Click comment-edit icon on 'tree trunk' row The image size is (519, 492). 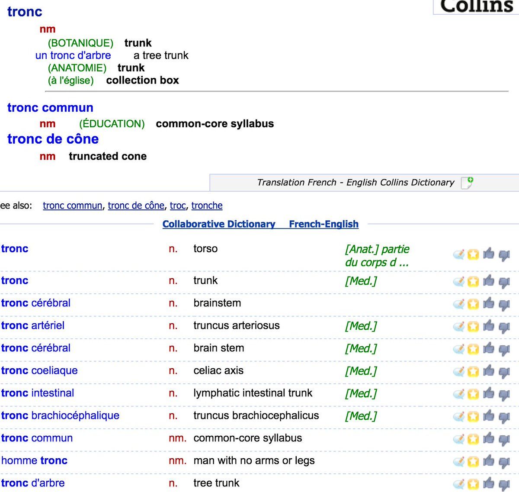(x=458, y=484)
